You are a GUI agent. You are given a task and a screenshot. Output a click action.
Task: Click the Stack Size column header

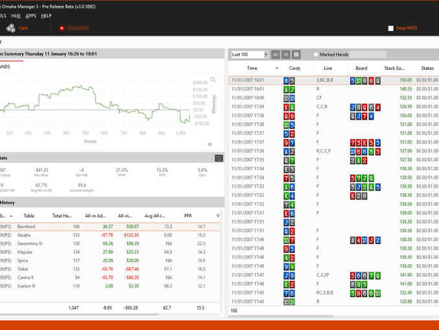point(394,68)
